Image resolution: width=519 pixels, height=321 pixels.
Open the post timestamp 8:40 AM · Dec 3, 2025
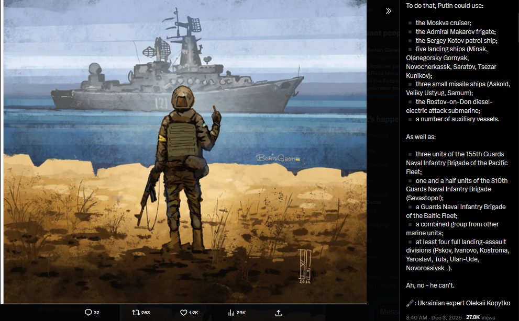pos(434,317)
